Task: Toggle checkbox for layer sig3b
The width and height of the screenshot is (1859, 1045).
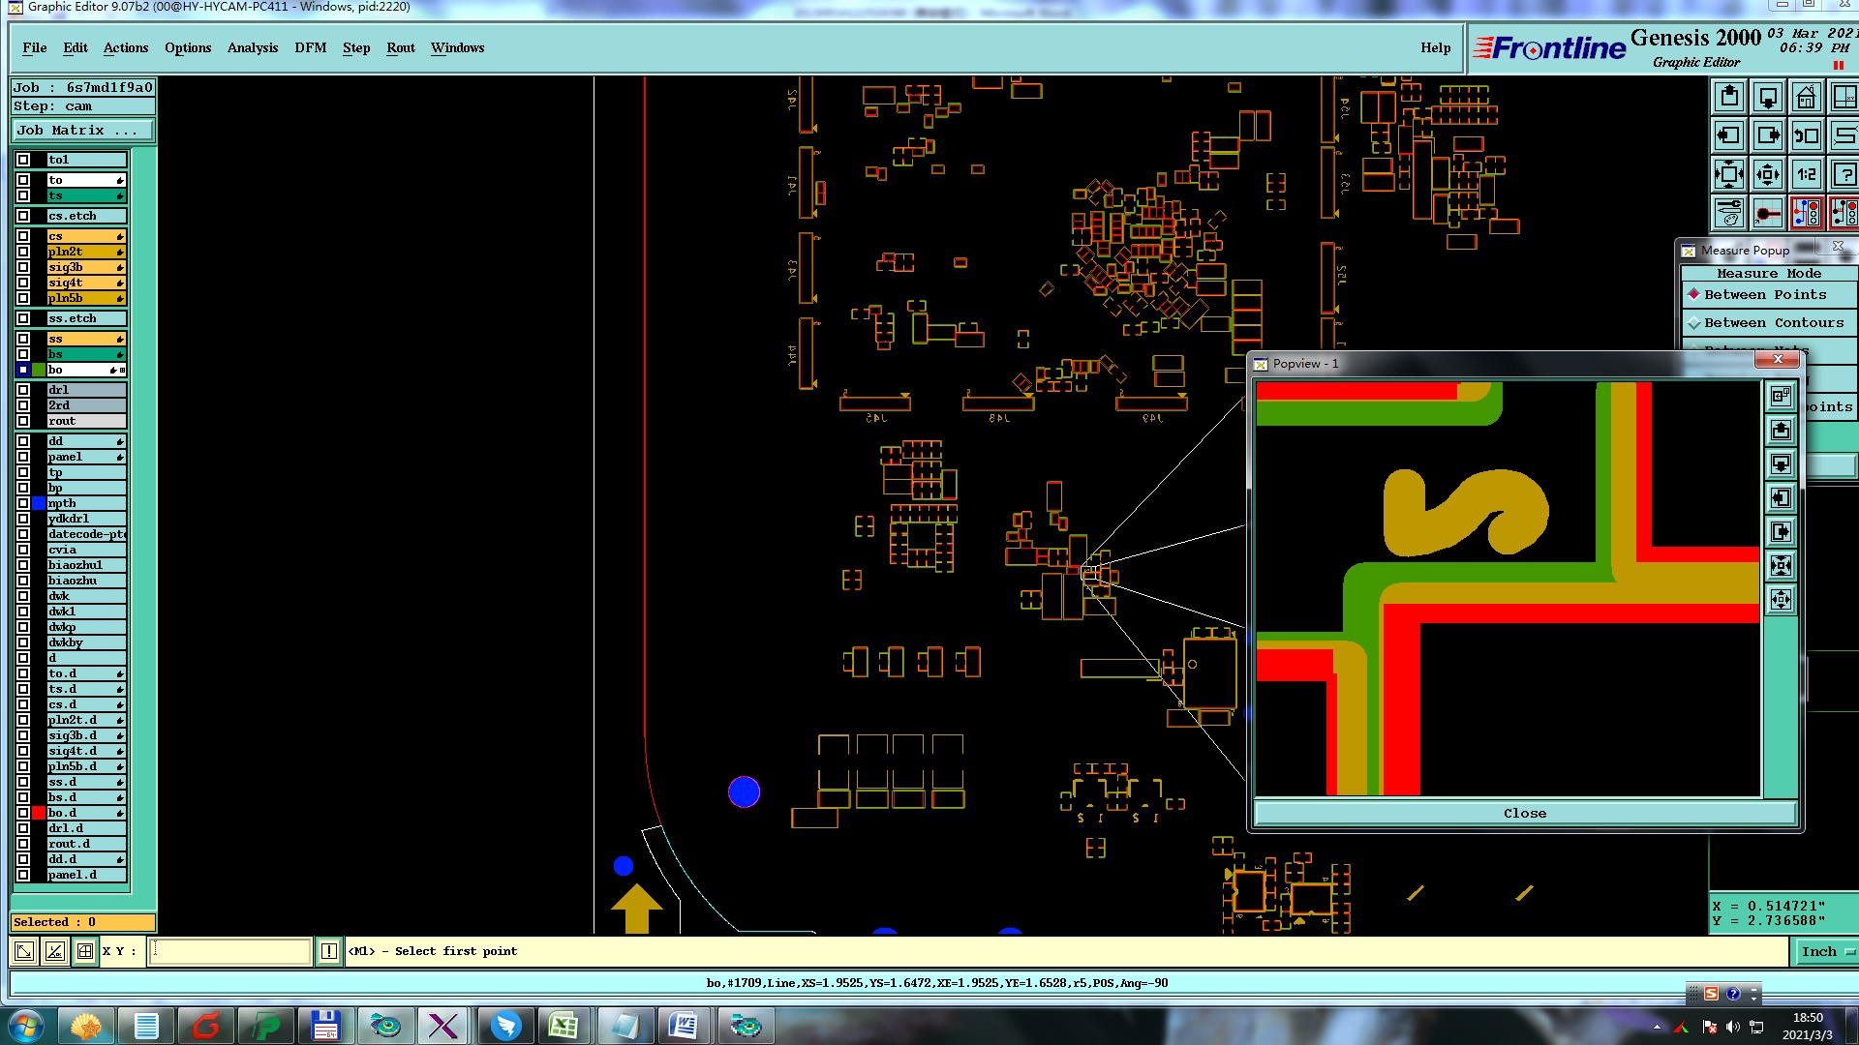Action: click(23, 267)
